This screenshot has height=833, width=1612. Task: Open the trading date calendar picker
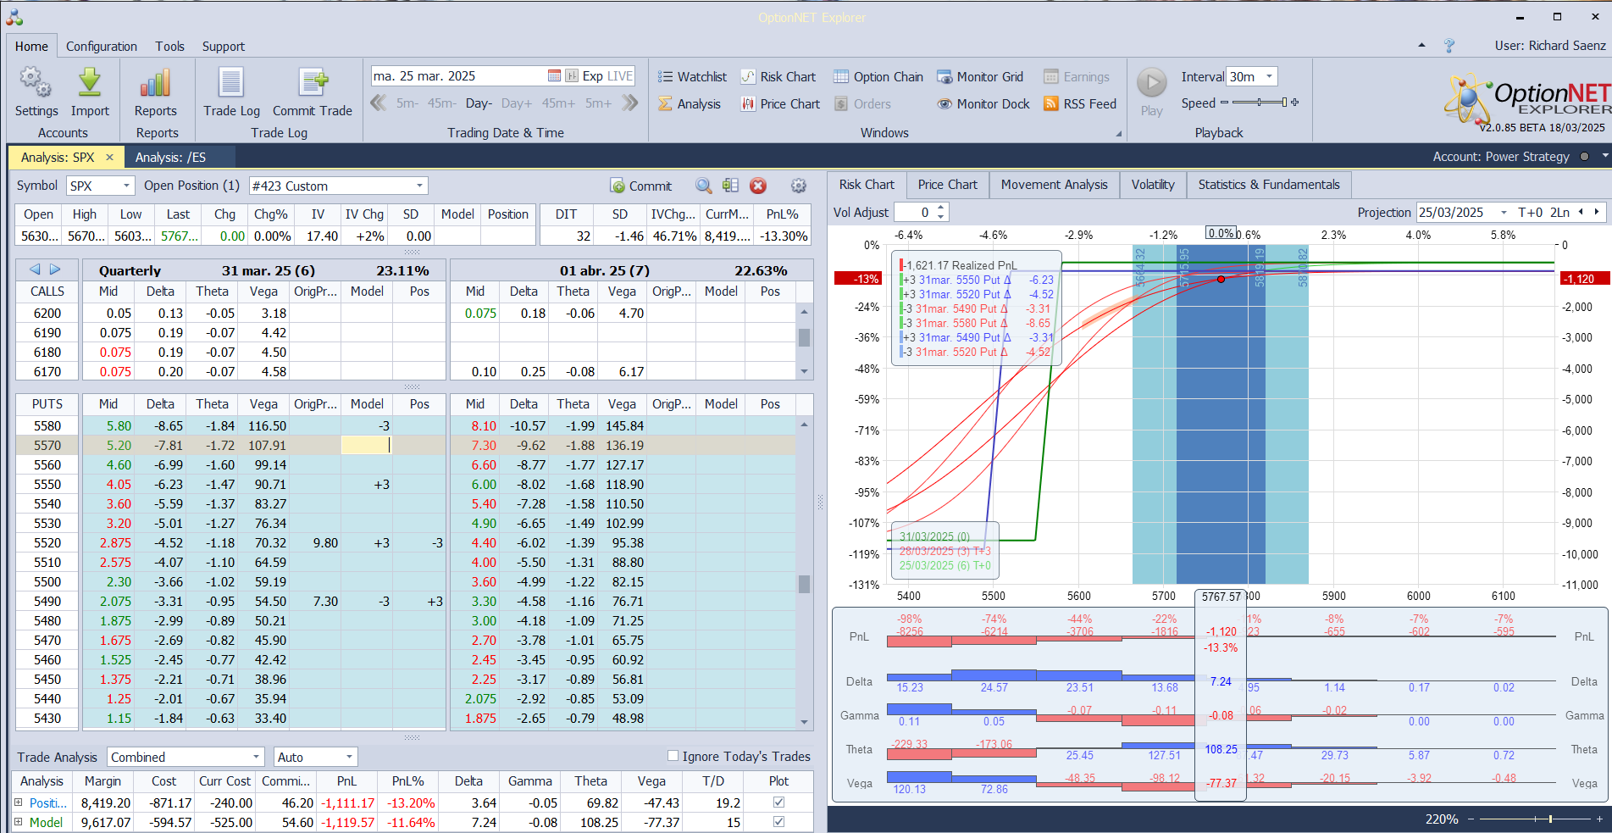click(554, 75)
